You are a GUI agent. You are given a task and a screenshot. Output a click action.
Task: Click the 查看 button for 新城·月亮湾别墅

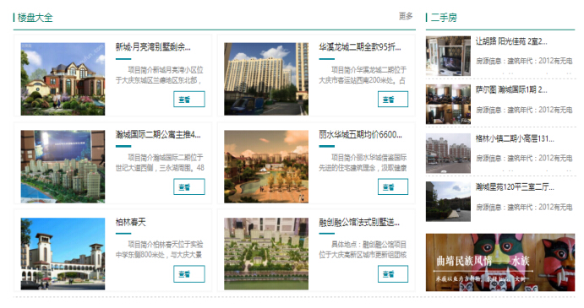[x=189, y=100]
